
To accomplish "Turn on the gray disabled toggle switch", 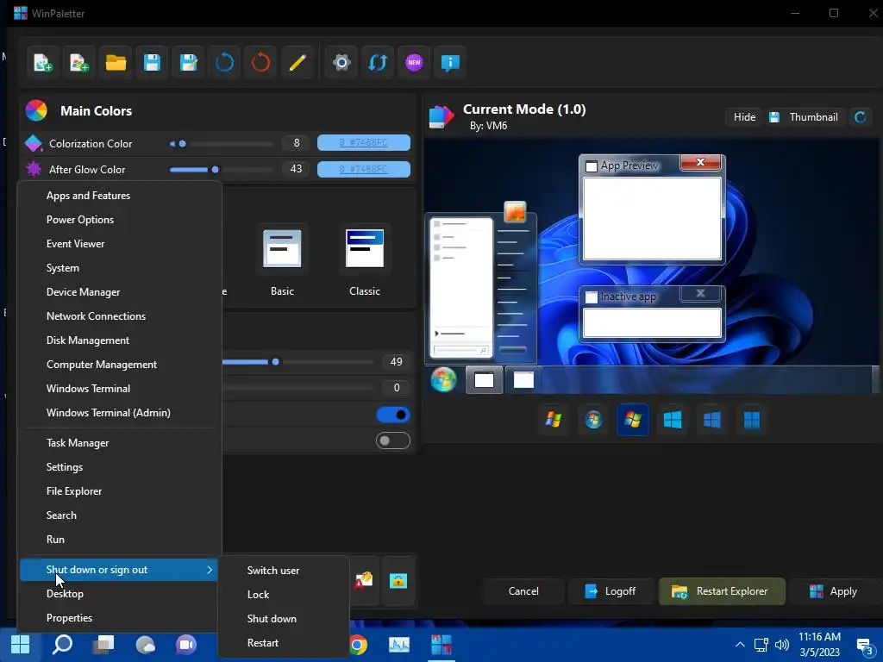I will [x=393, y=440].
